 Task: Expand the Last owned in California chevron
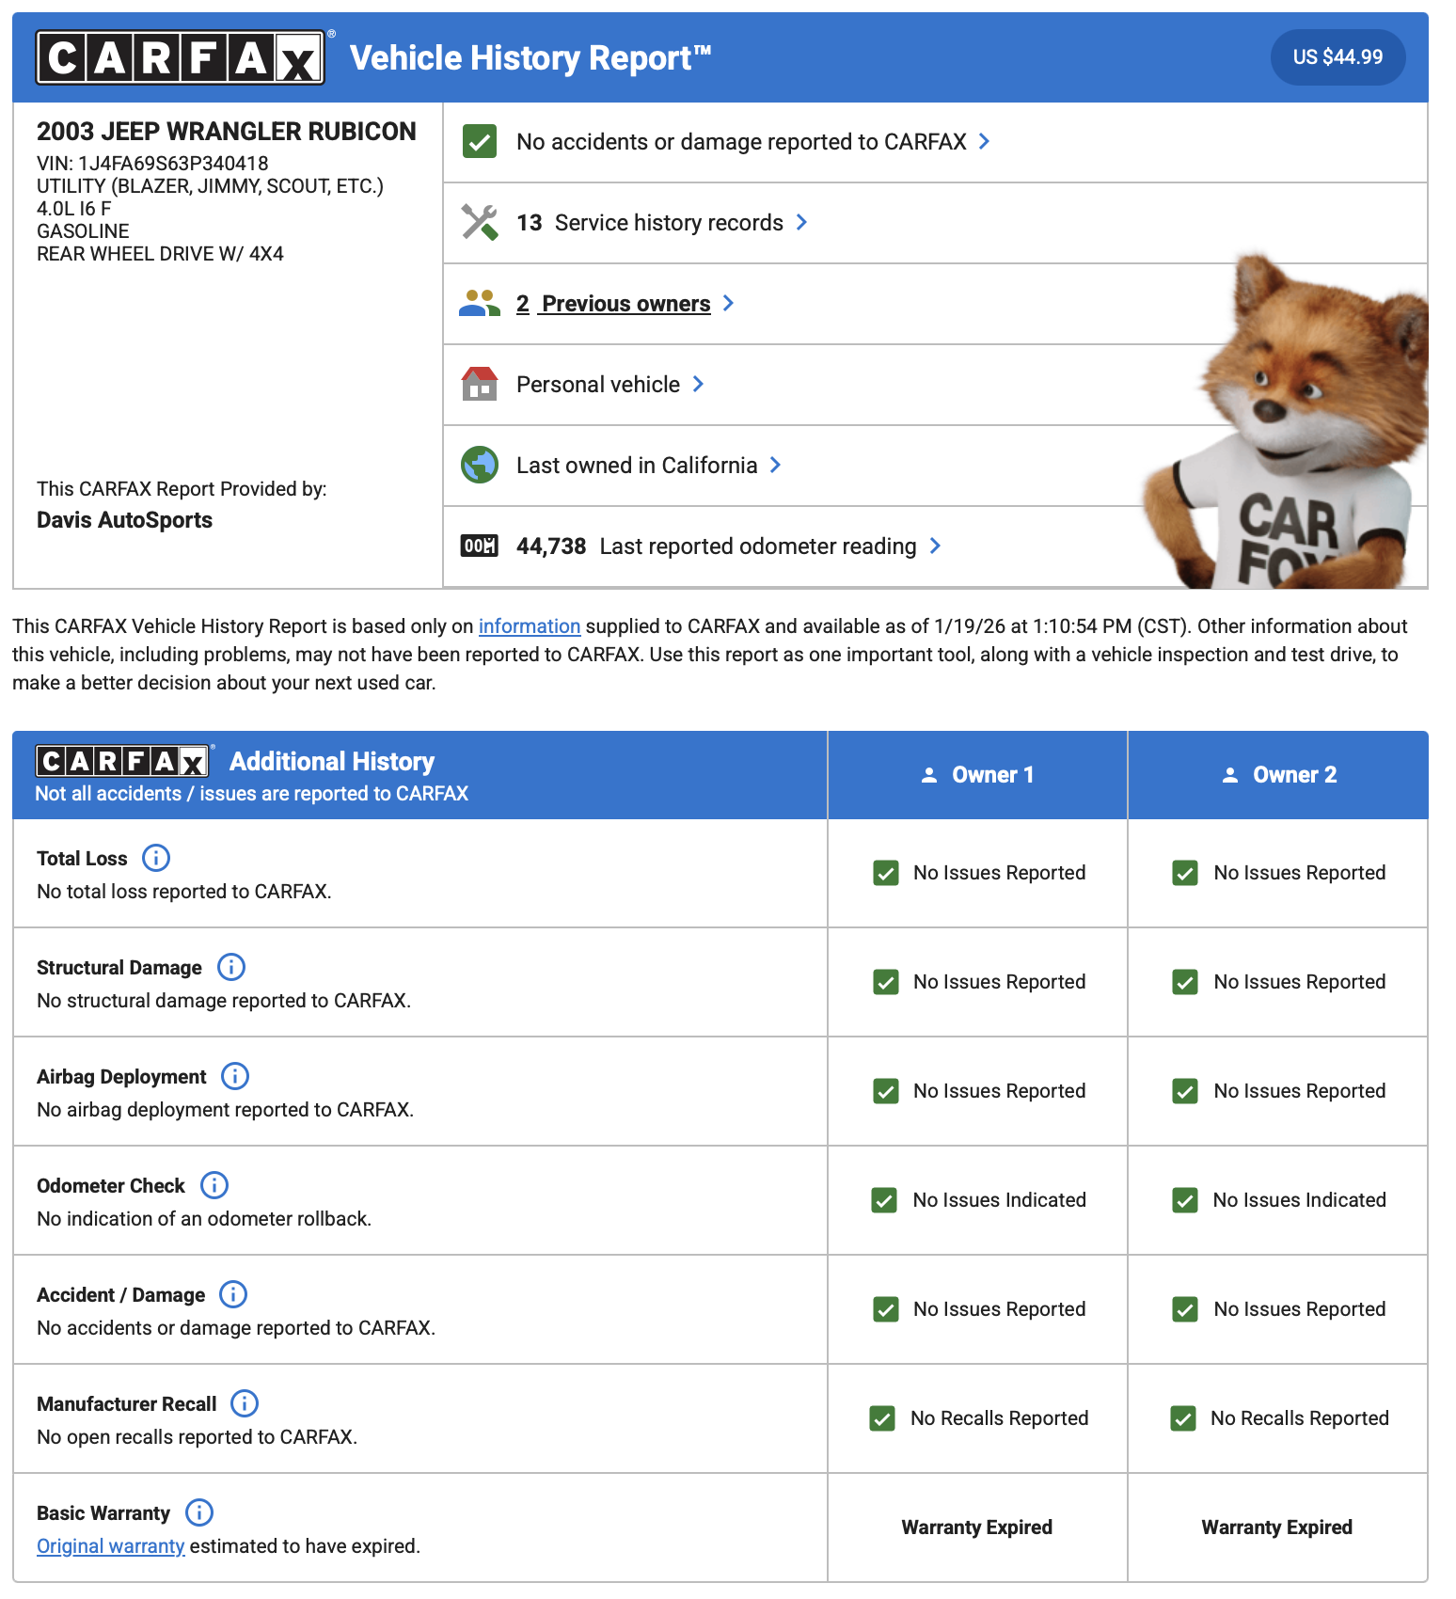775,465
